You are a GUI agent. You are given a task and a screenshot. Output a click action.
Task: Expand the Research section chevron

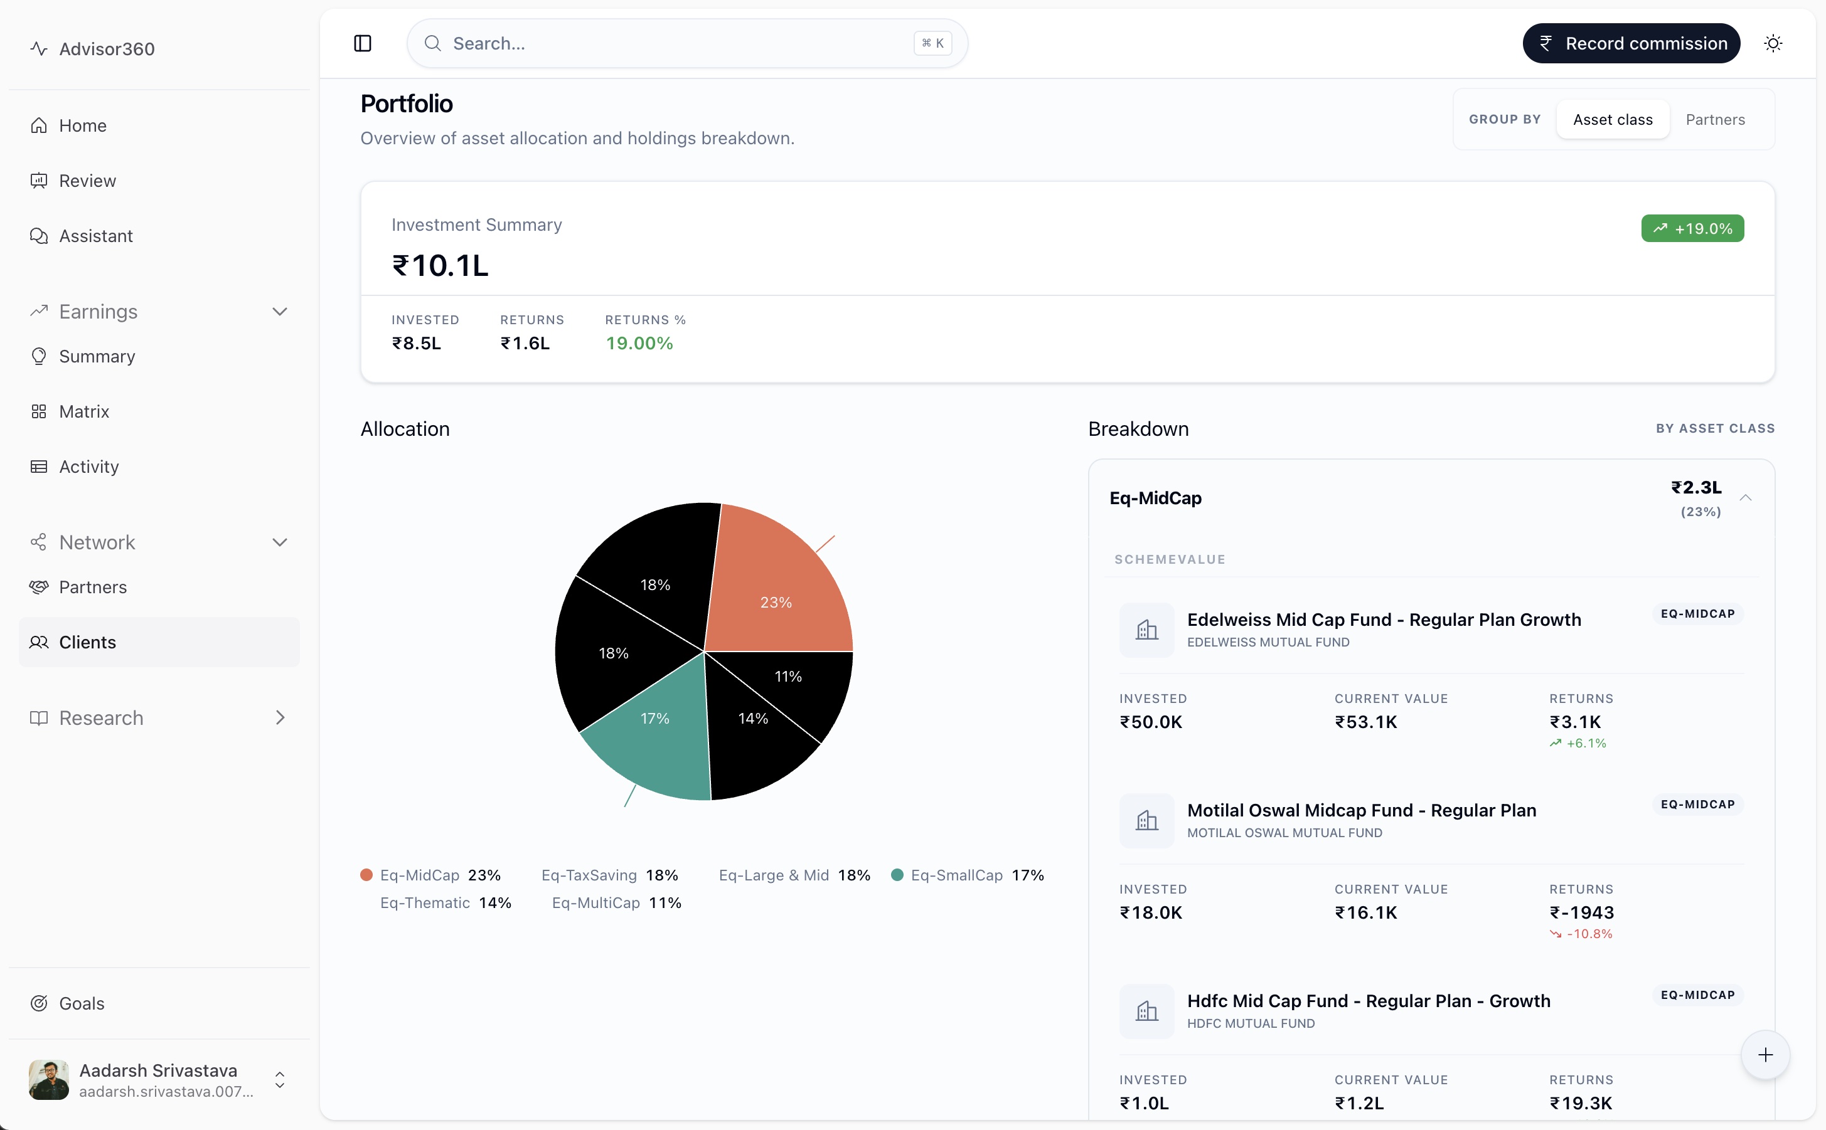pyautogui.click(x=280, y=717)
